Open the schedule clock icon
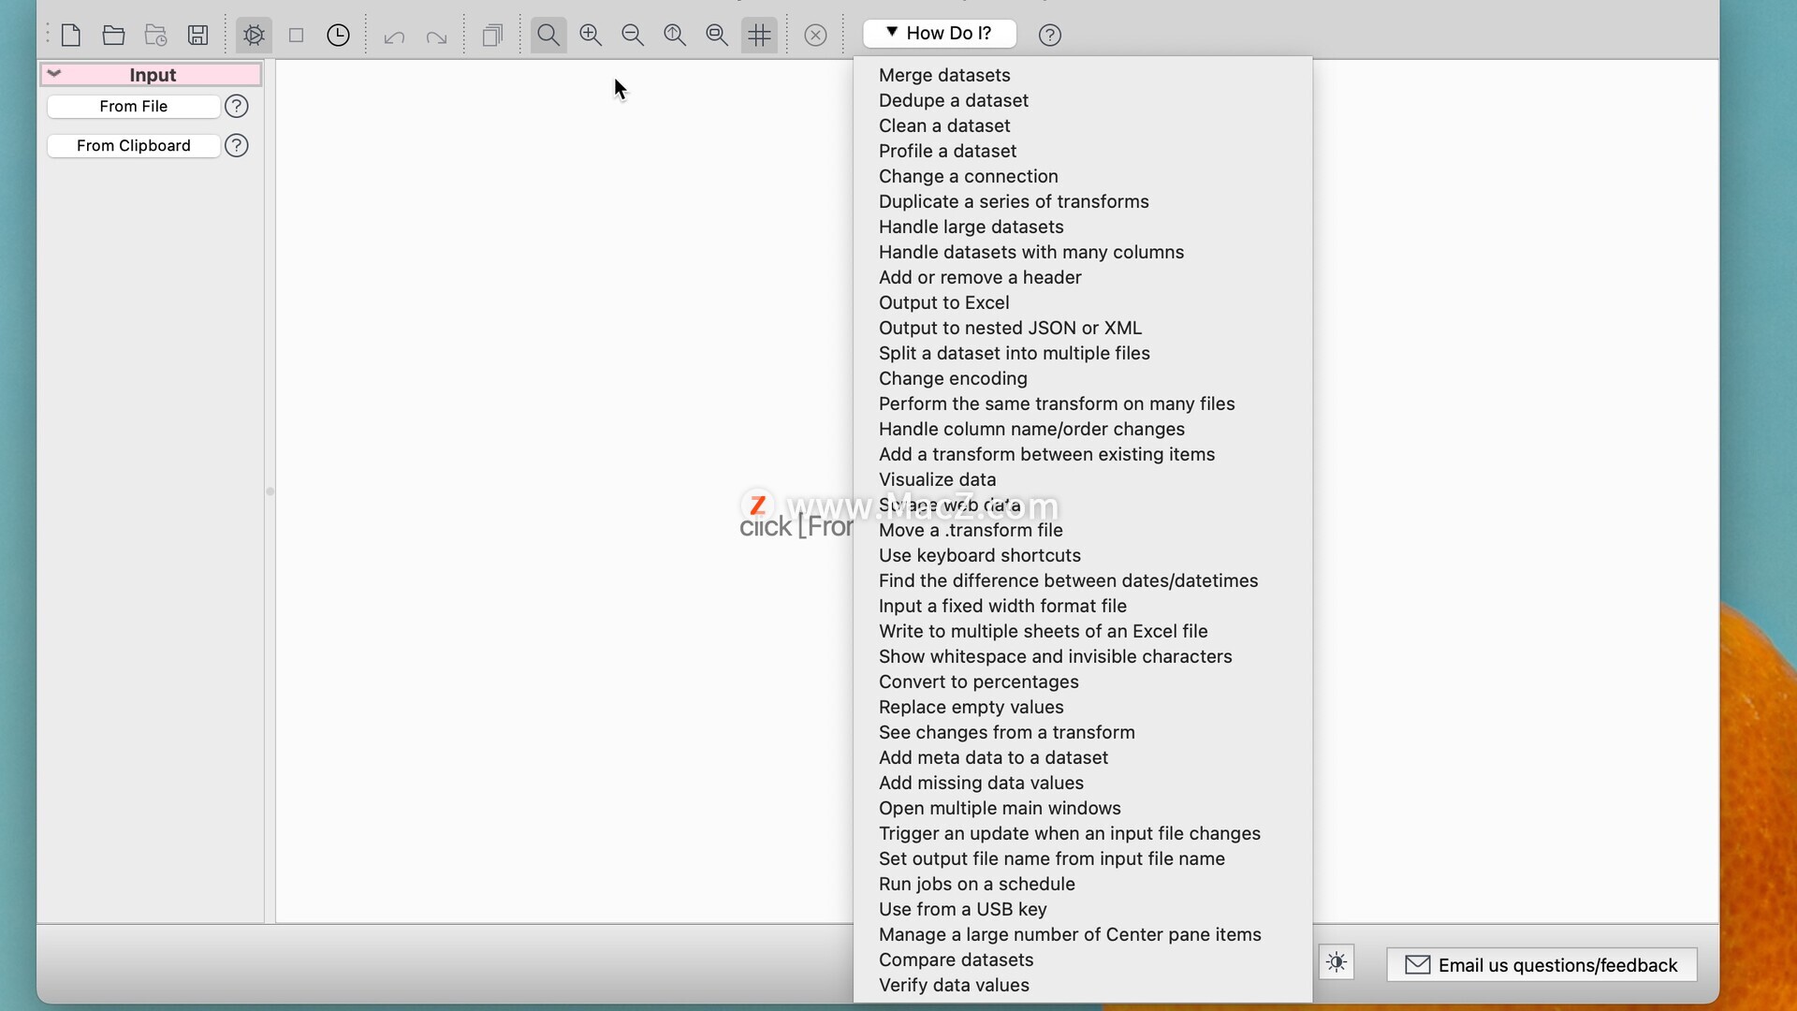This screenshot has height=1011, width=1797. tap(338, 36)
